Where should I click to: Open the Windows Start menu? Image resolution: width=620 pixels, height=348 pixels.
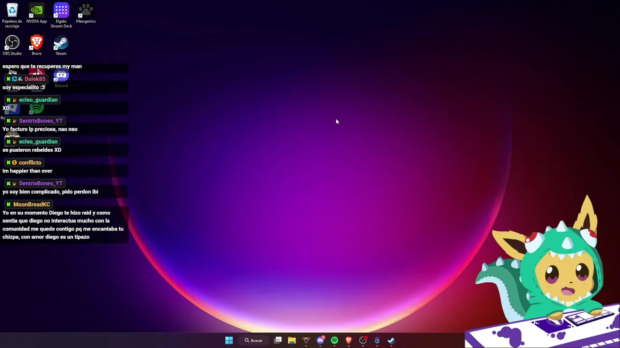click(x=229, y=340)
